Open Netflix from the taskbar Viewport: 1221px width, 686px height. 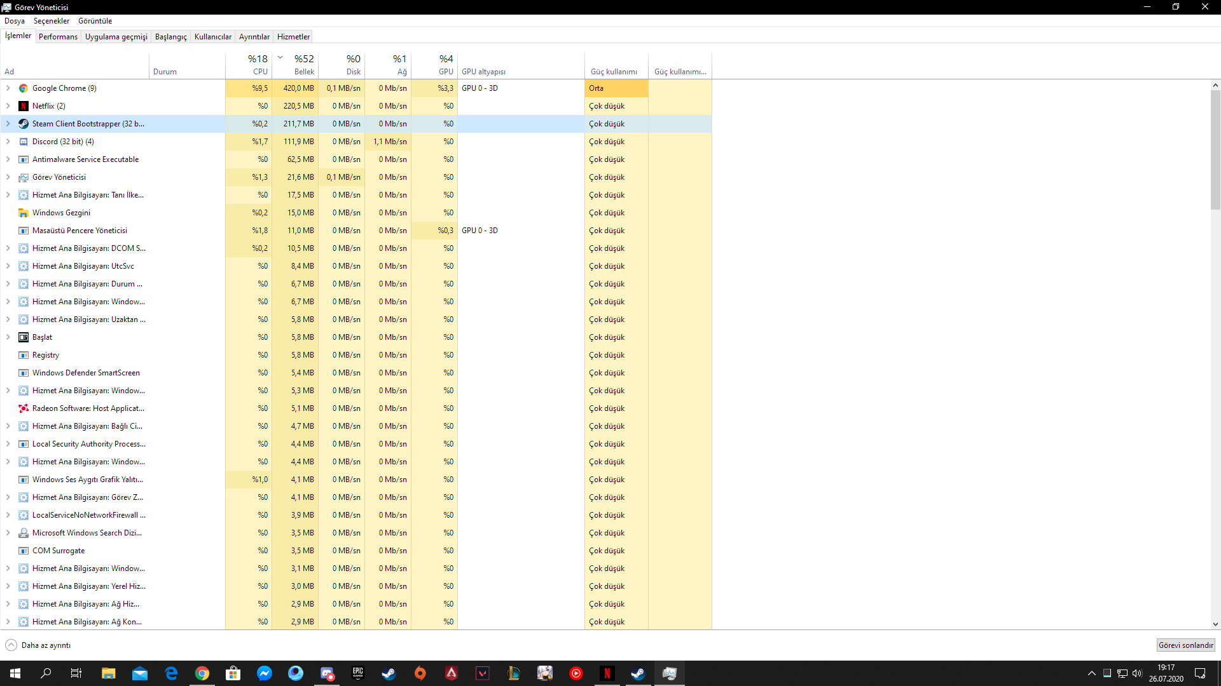(x=607, y=673)
